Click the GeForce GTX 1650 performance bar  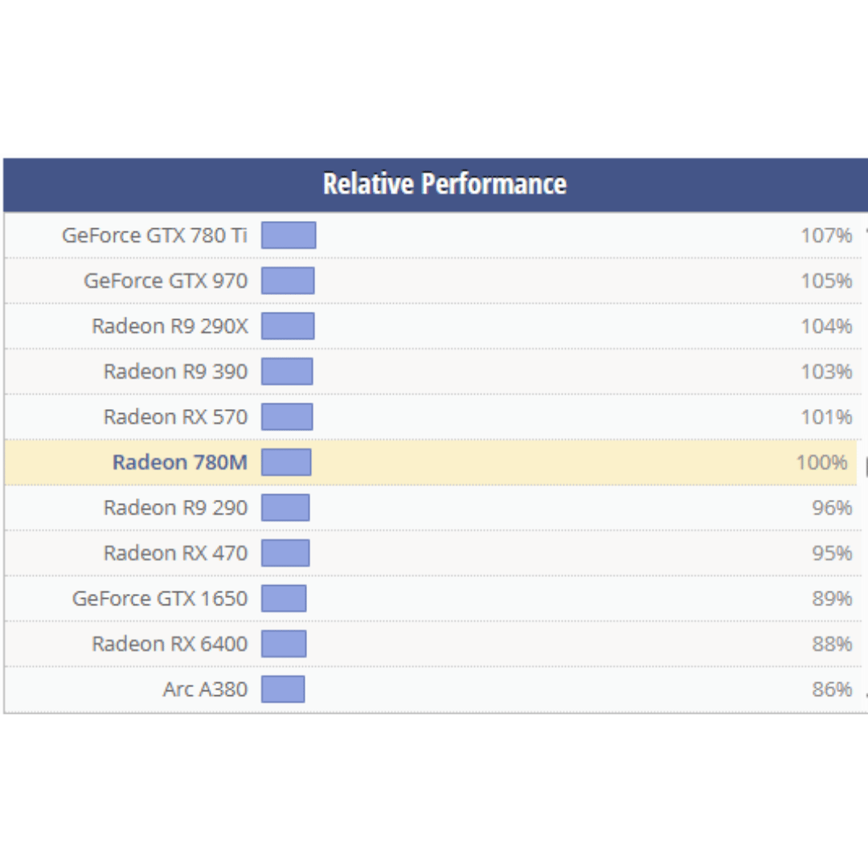284,599
